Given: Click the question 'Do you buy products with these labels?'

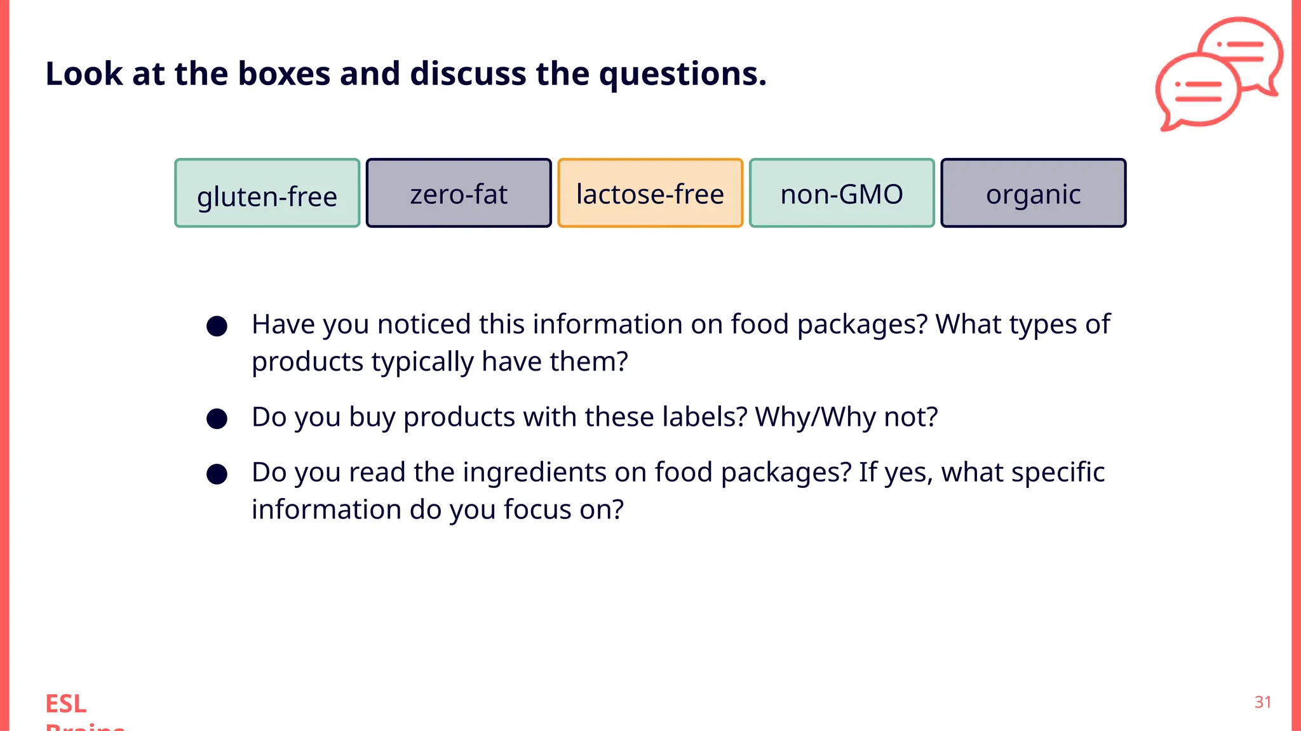Looking at the screenshot, I should pos(499,418).
